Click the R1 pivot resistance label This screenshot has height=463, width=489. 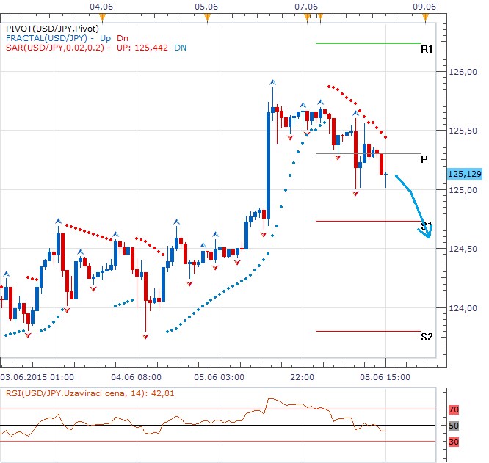[x=426, y=49]
